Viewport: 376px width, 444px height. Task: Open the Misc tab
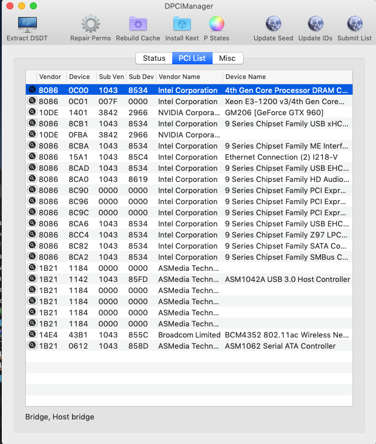(227, 58)
